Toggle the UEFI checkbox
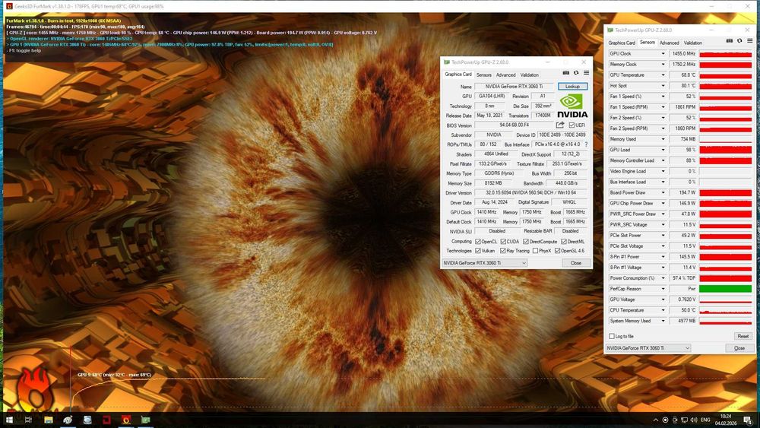Image resolution: width=760 pixels, height=428 pixels. pos(572,125)
